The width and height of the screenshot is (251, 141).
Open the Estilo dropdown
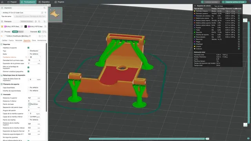click(35, 54)
